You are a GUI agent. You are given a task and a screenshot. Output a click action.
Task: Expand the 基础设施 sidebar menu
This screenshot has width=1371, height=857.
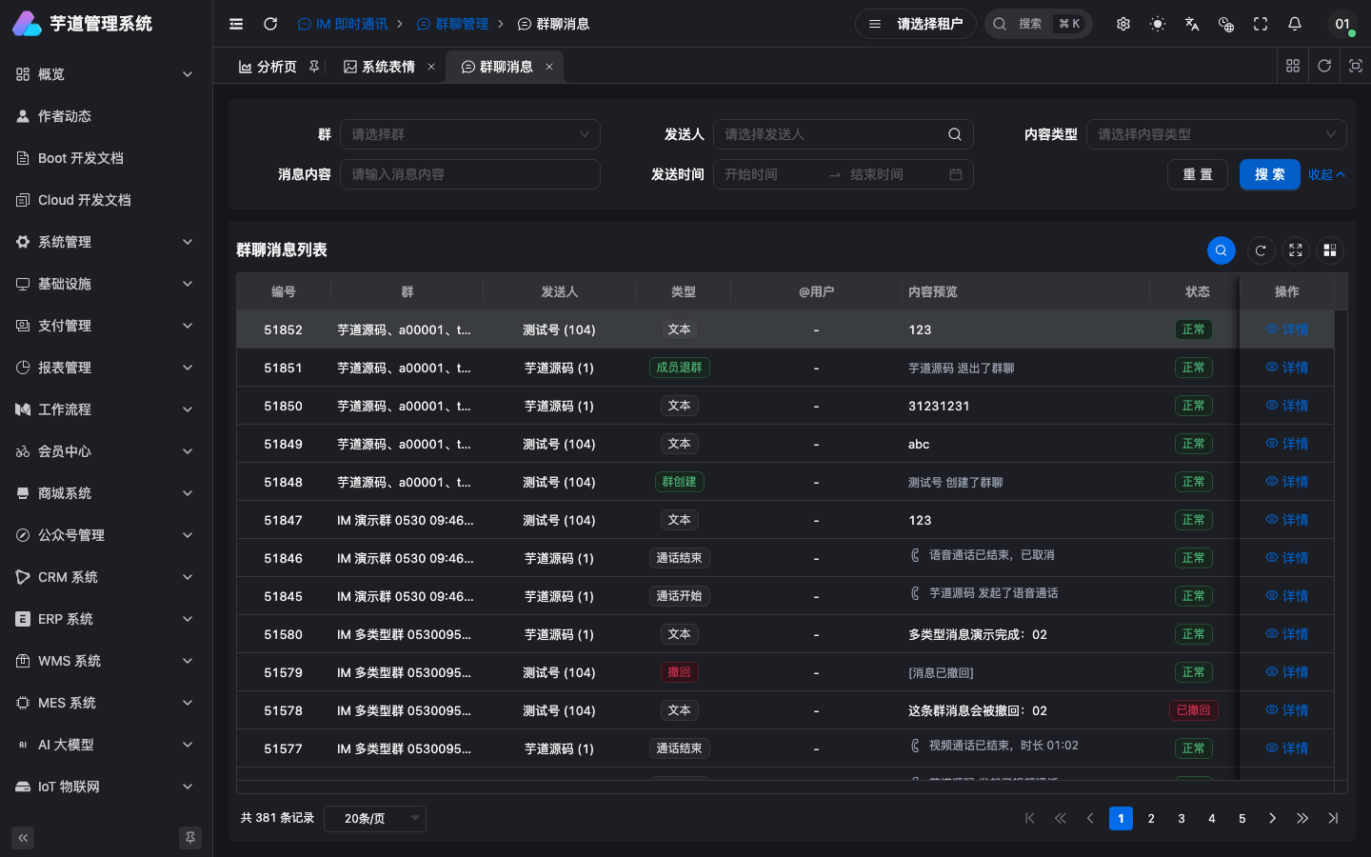(x=106, y=284)
